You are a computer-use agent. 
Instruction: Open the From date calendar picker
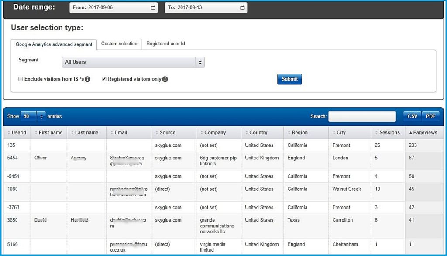tap(152, 7)
